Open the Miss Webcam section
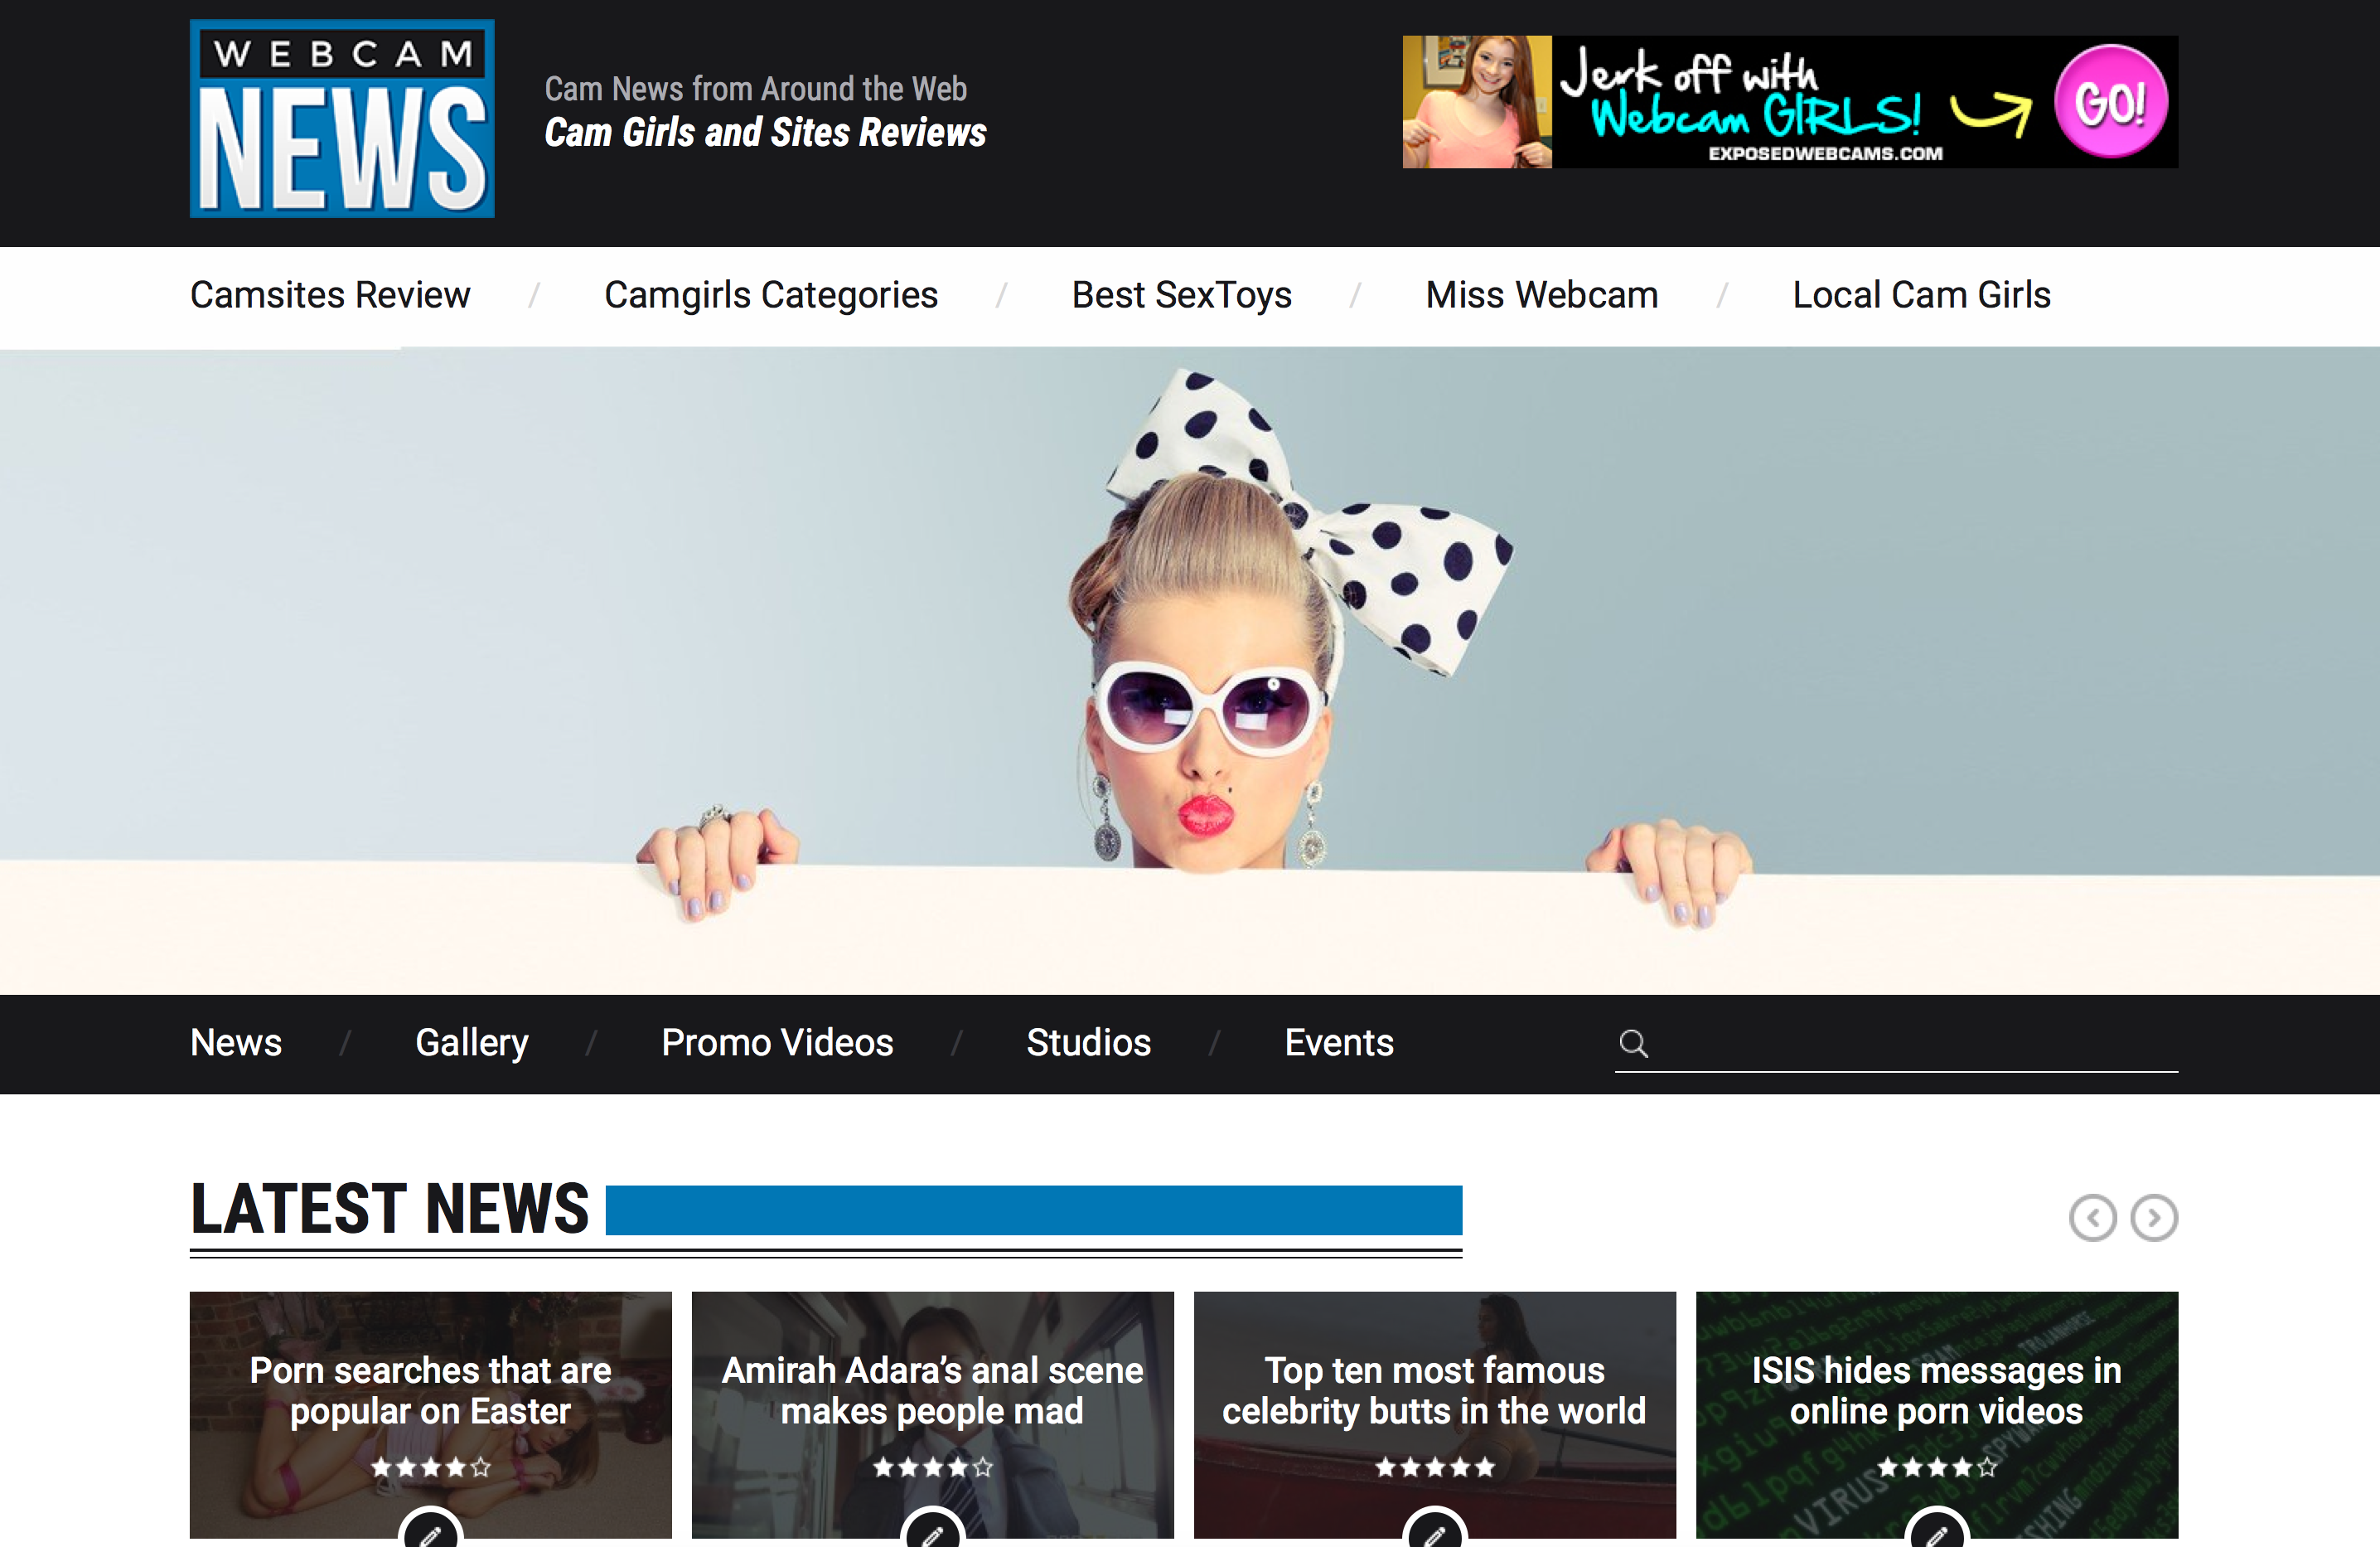 pyautogui.click(x=1541, y=295)
